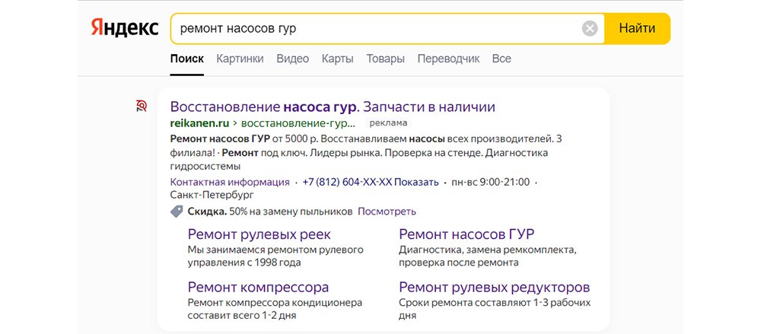Open the Видео tab

(292, 59)
